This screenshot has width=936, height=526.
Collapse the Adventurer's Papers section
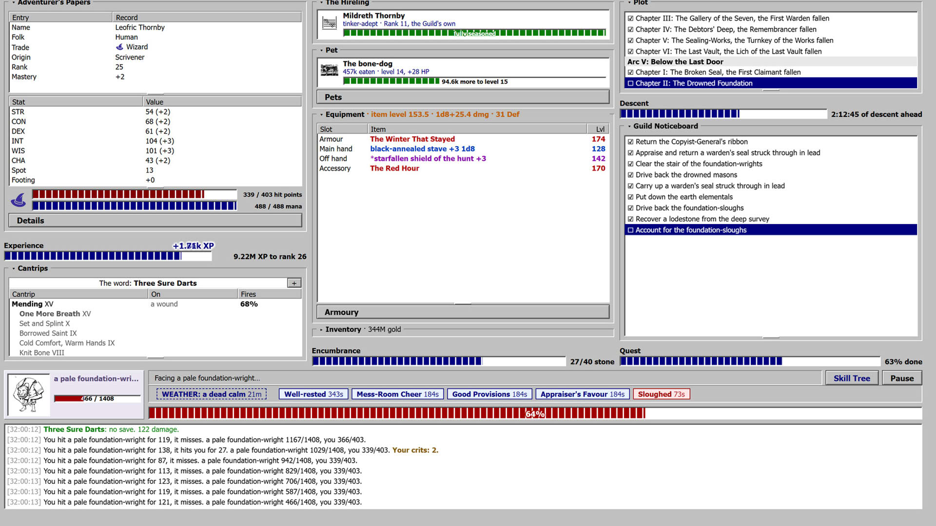pyautogui.click(x=13, y=2)
